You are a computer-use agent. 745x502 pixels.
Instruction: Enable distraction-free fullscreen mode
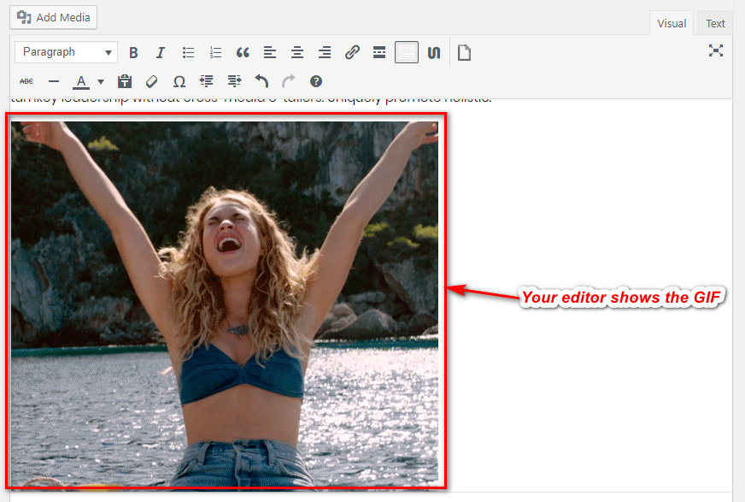716,50
